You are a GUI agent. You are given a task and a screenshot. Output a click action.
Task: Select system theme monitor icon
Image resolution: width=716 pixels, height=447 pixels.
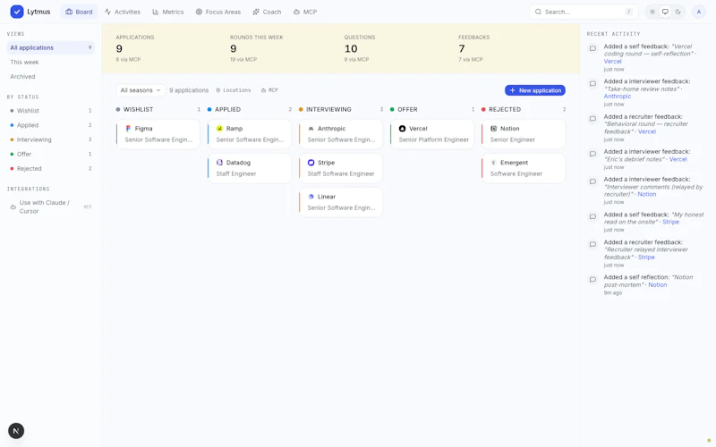coord(665,12)
